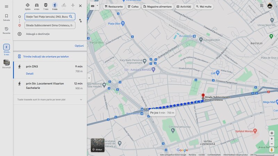Zoom out the map
Screen dimensions: 278x156
tap(272, 144)
